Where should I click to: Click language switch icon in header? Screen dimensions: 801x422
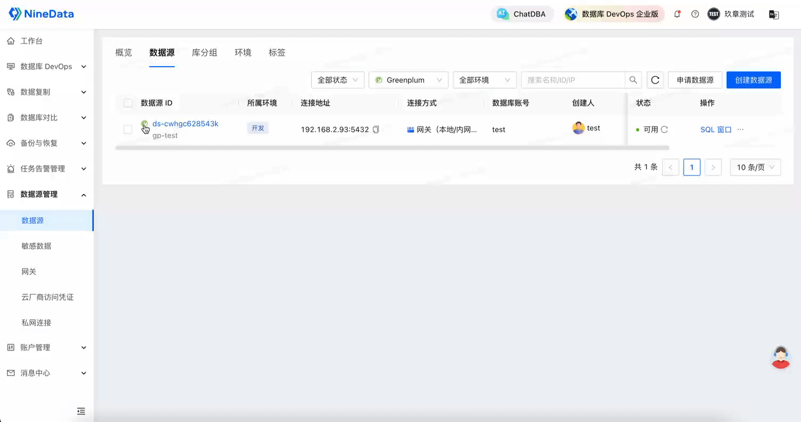[774, 14]
